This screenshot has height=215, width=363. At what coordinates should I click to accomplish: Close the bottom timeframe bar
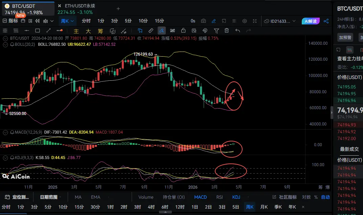coord(303,207)
